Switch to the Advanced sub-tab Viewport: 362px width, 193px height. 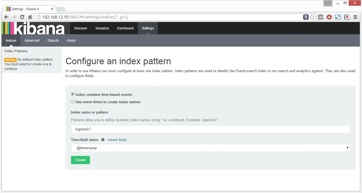coord(32,41)
